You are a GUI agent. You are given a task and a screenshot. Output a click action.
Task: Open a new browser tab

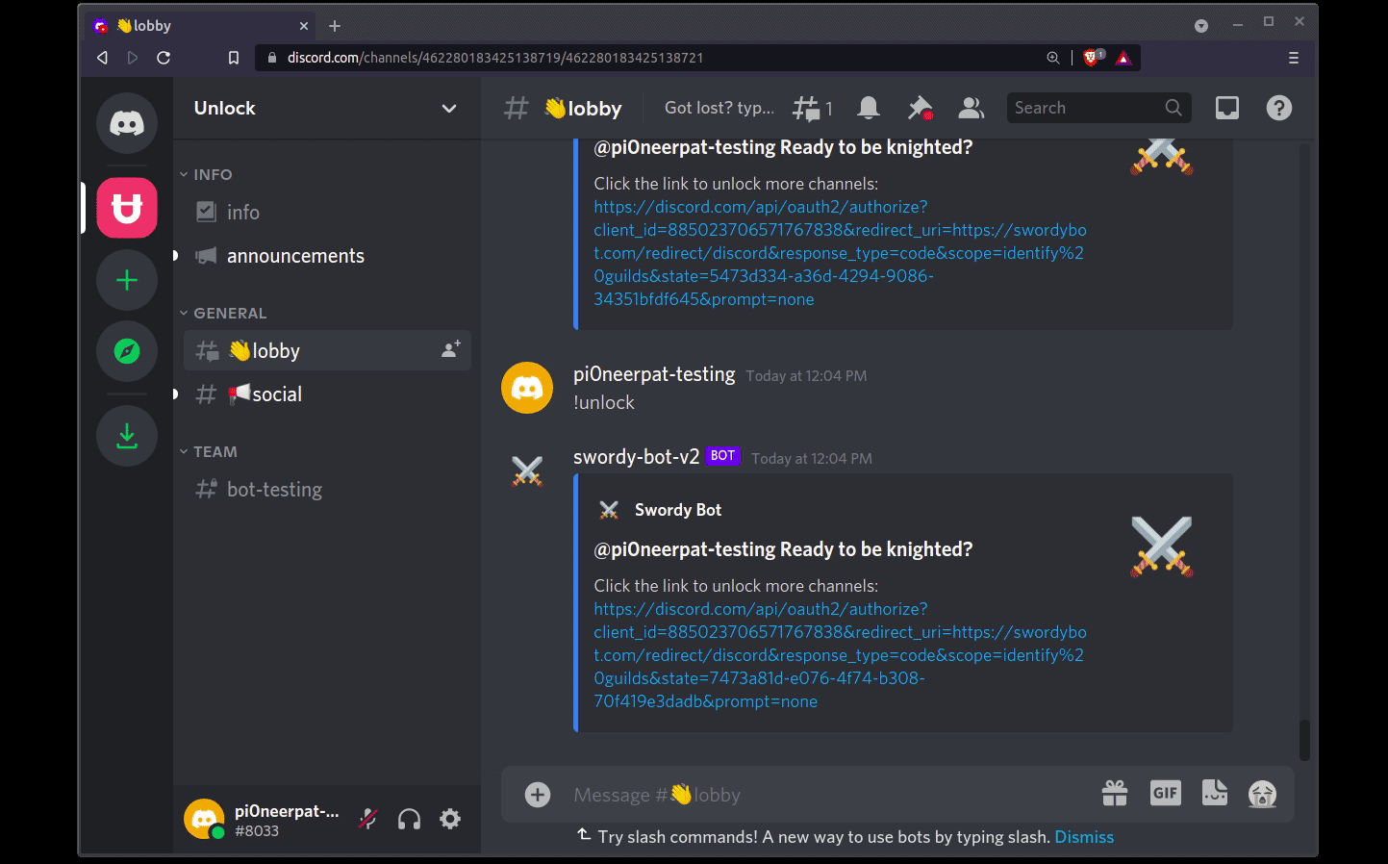pos(335,26)
